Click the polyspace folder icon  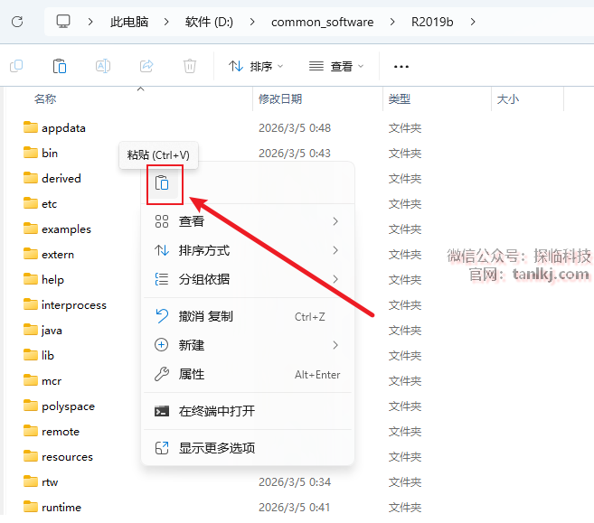31,406
